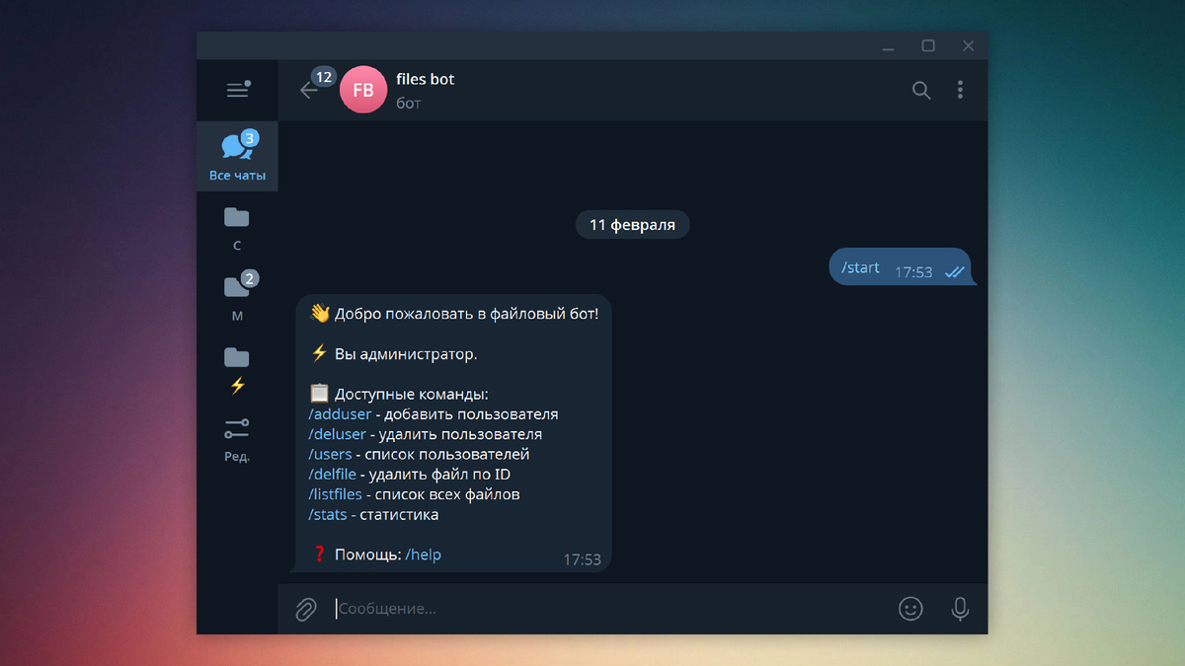
Task: Click the 11 февраля date badge
Action: pyautogui.click(x=632, y=225)
